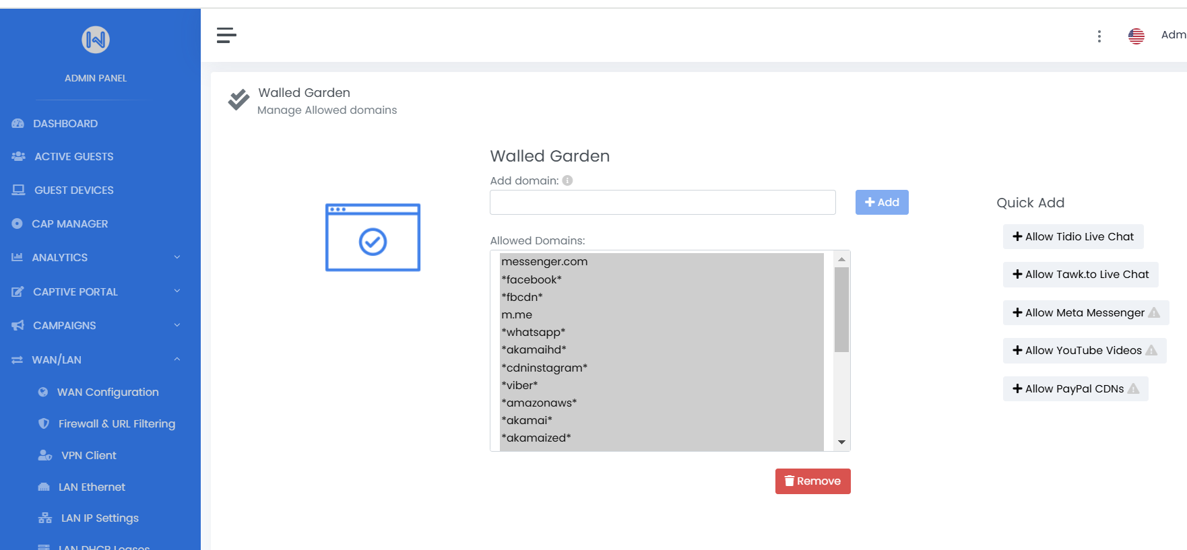Click Allow Tidio Live Chat
The height and width of the screenshot is (550, 1187).
pyautogui.click(x=1072, y=237)
